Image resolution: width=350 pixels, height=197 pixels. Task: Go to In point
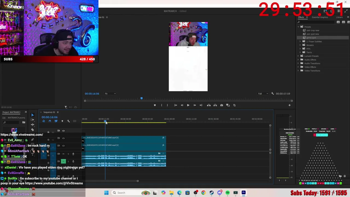pos(176,105)
